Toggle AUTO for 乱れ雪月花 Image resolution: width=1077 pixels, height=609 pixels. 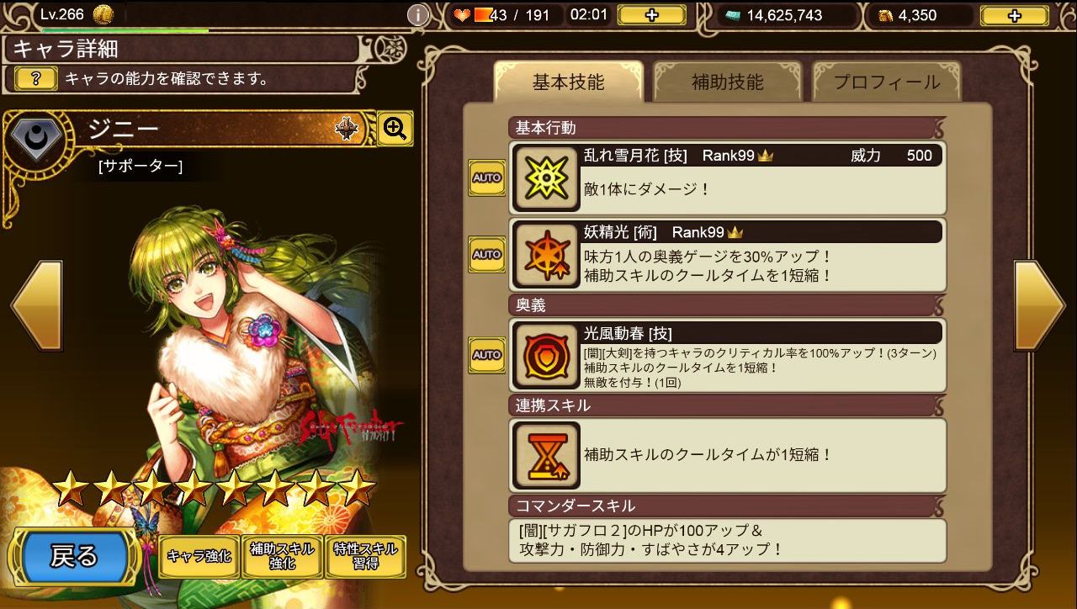pos(486,177)
